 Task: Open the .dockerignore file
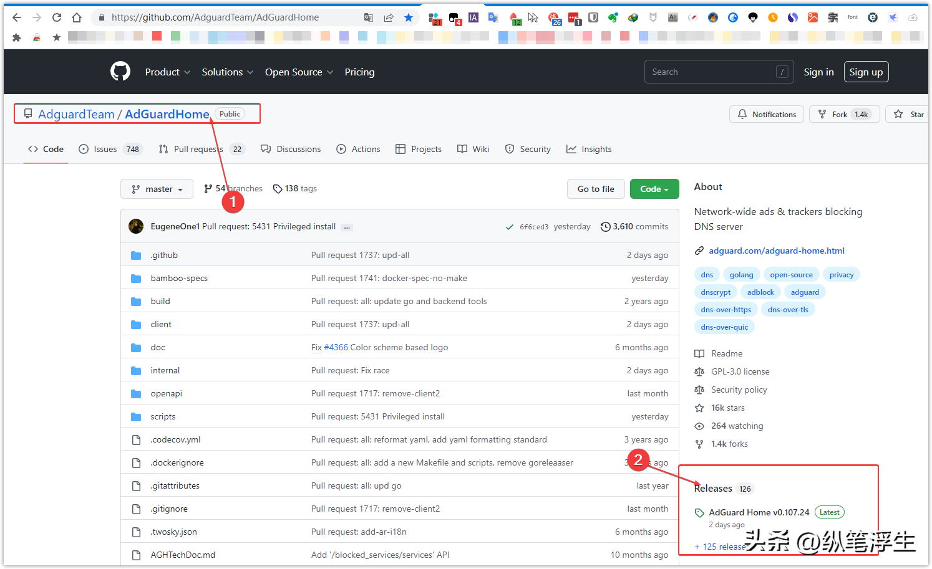177,462
